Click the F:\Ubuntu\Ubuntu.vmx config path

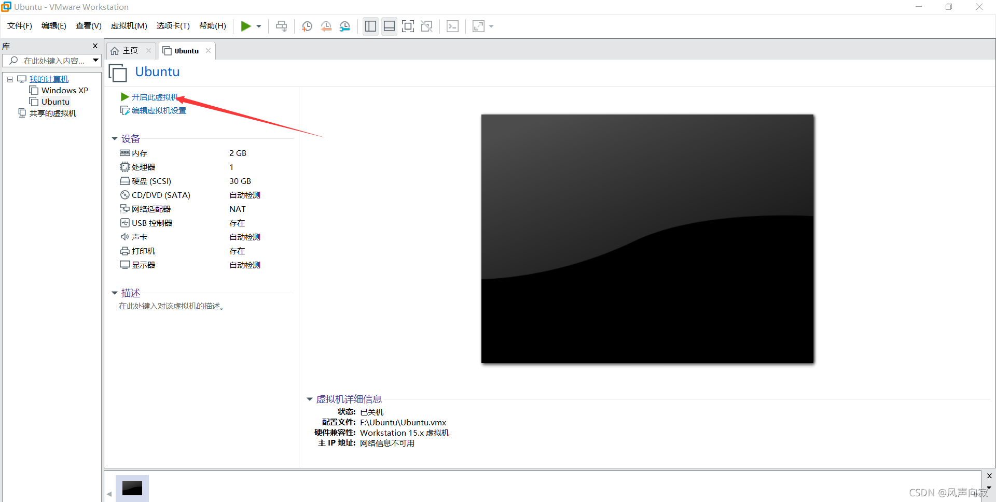[x=403, y=423]
